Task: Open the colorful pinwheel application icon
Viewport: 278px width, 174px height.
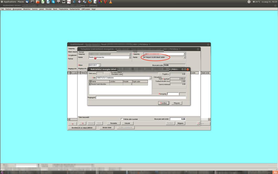Action: point(100,2)
